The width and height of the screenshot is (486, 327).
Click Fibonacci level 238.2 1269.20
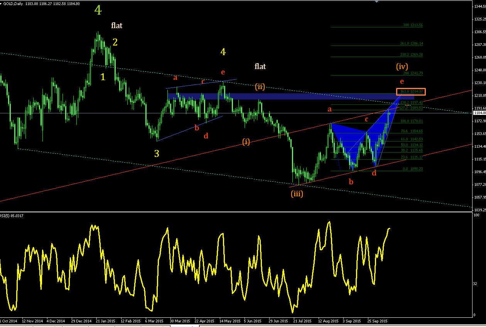click(412, 55)
